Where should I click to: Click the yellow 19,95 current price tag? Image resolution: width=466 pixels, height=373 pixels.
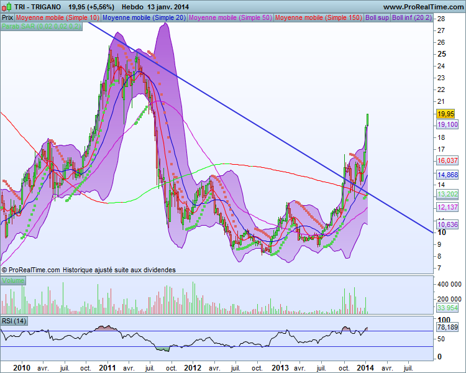[x=445, y=114]
